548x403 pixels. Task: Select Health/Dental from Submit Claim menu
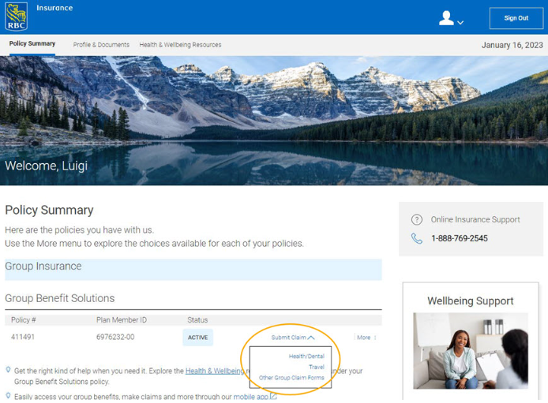306,356
